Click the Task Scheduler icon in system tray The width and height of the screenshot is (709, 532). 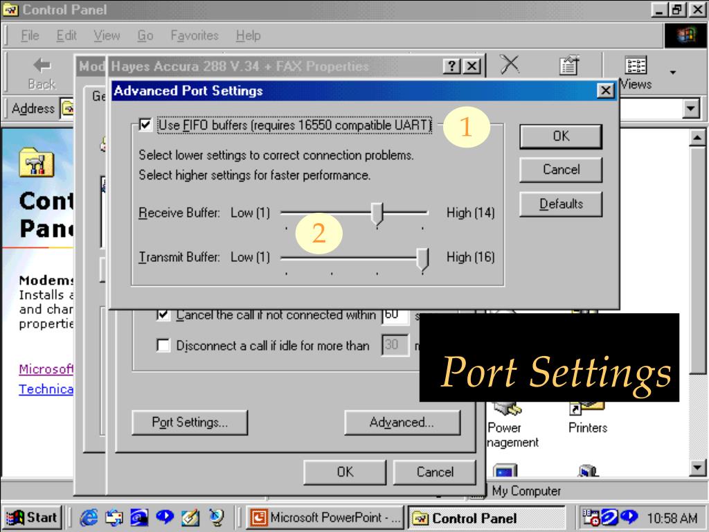591,517
